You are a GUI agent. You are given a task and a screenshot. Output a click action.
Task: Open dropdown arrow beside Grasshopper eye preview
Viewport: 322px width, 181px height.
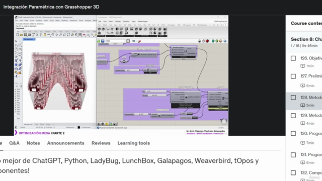[x=136, y=41]
